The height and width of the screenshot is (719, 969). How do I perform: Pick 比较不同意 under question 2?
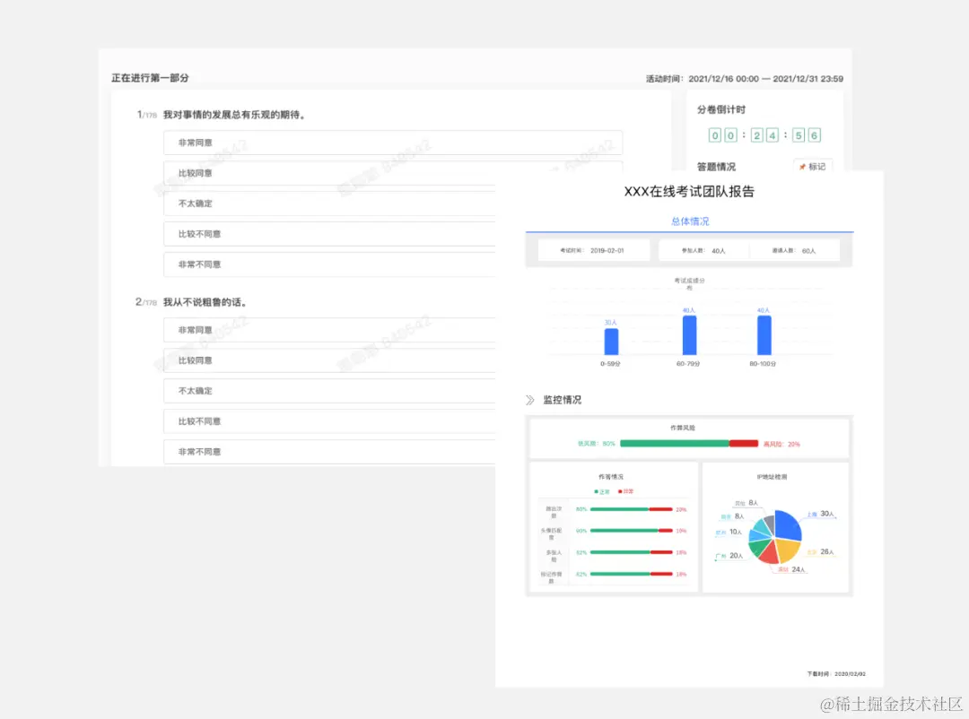329,421
